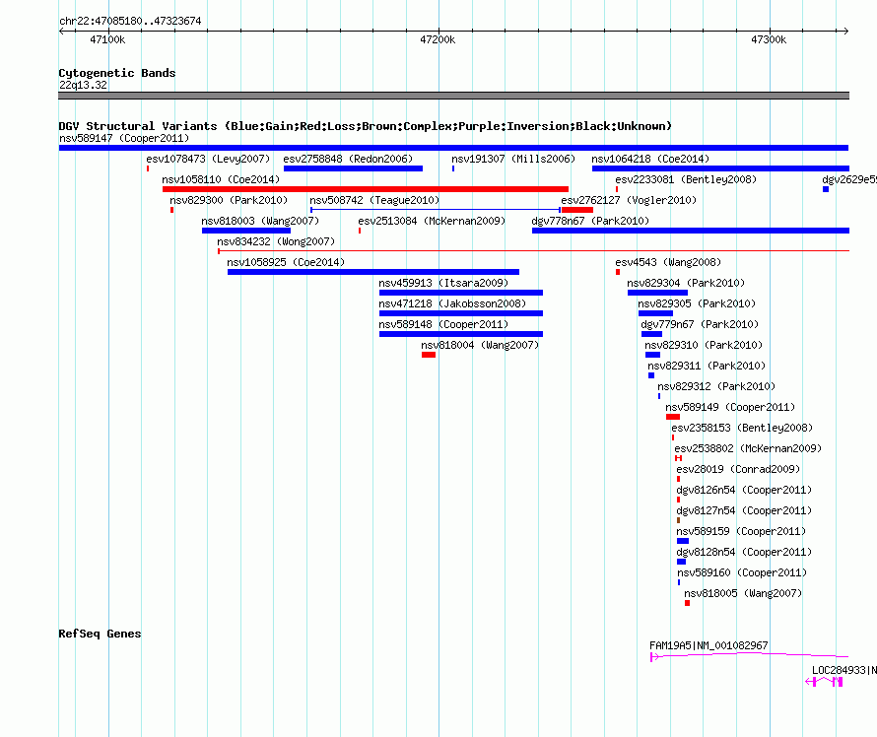Click the right arrow on the ruler

[x=845, y=32]
